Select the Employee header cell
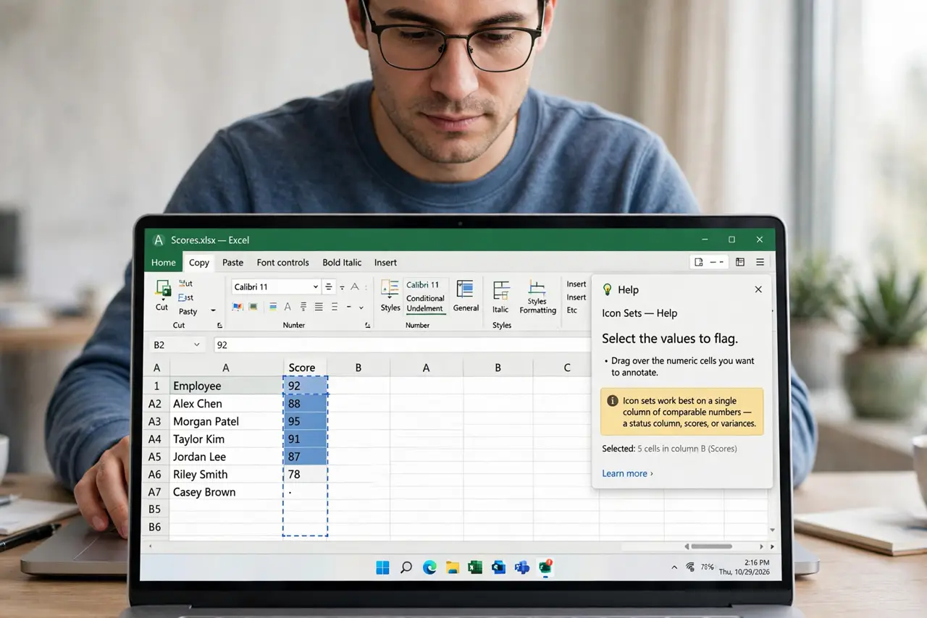The height and width of the screenshot is (618, 927). click(226, 386)
